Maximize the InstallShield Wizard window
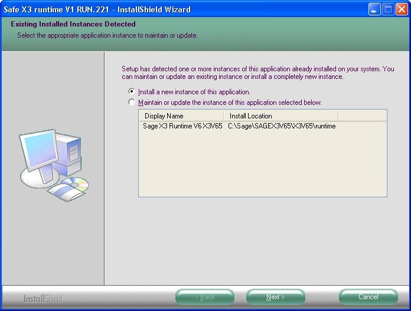 point(388,9)
